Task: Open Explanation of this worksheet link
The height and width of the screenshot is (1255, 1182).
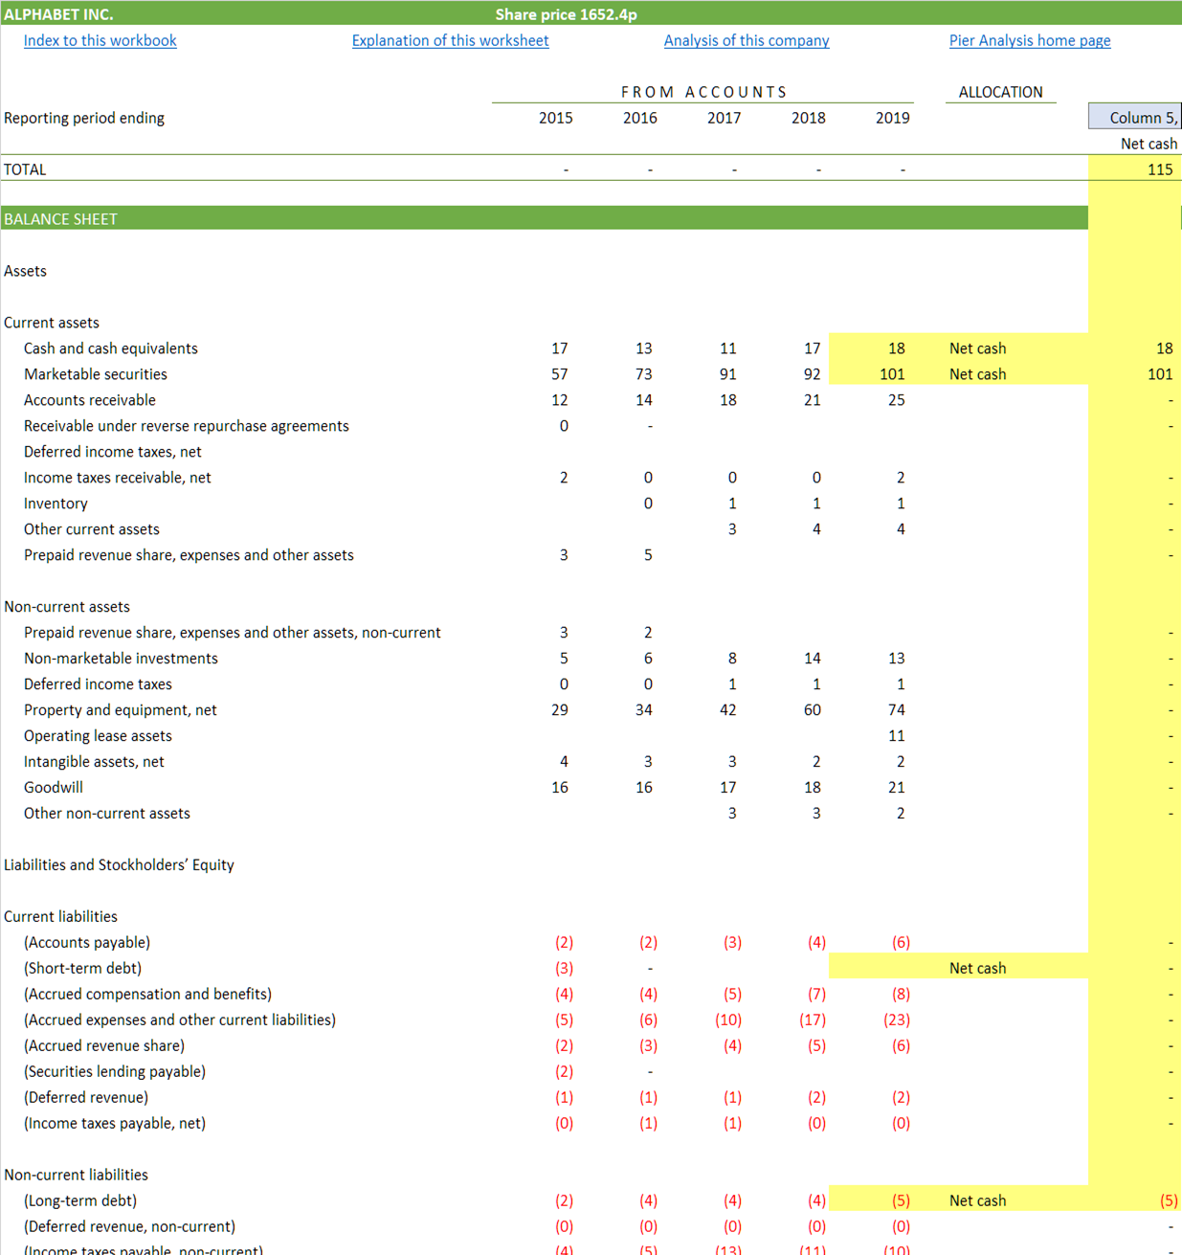Action: coord(450,40)
